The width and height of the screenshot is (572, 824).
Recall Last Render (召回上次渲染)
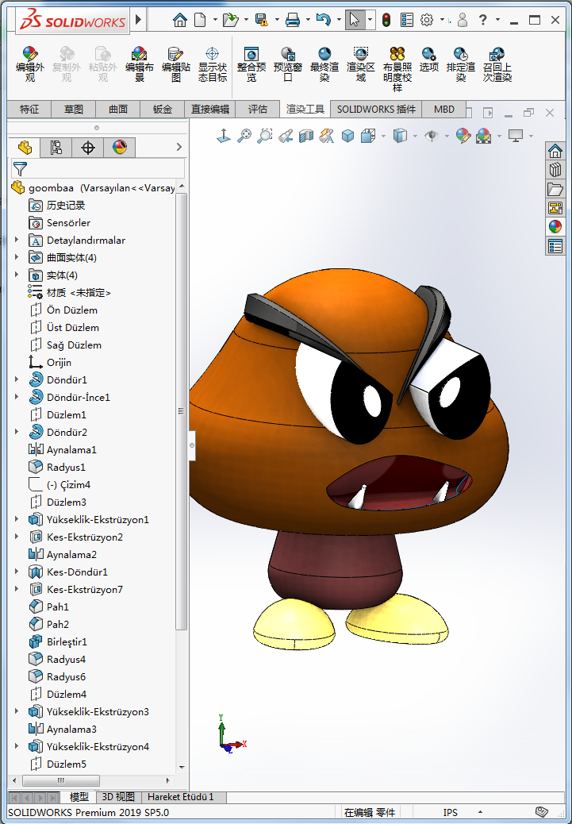click(x=497, y=64)
